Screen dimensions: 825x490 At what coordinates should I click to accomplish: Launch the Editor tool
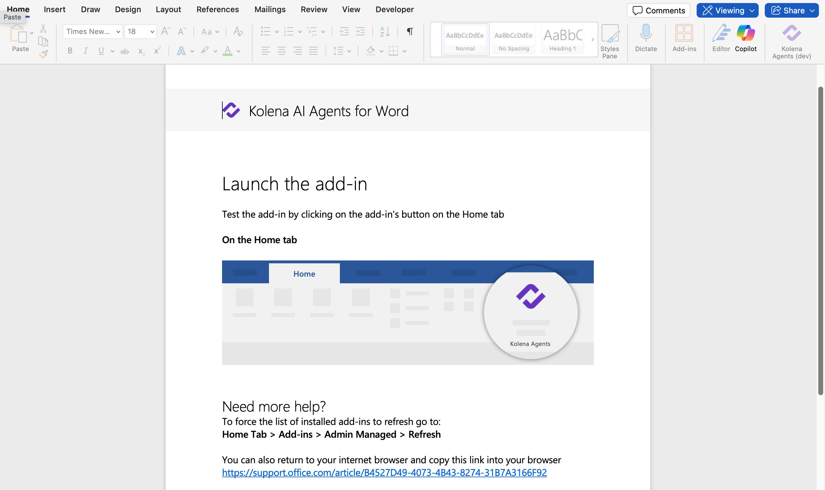click(x=721, y=34)
